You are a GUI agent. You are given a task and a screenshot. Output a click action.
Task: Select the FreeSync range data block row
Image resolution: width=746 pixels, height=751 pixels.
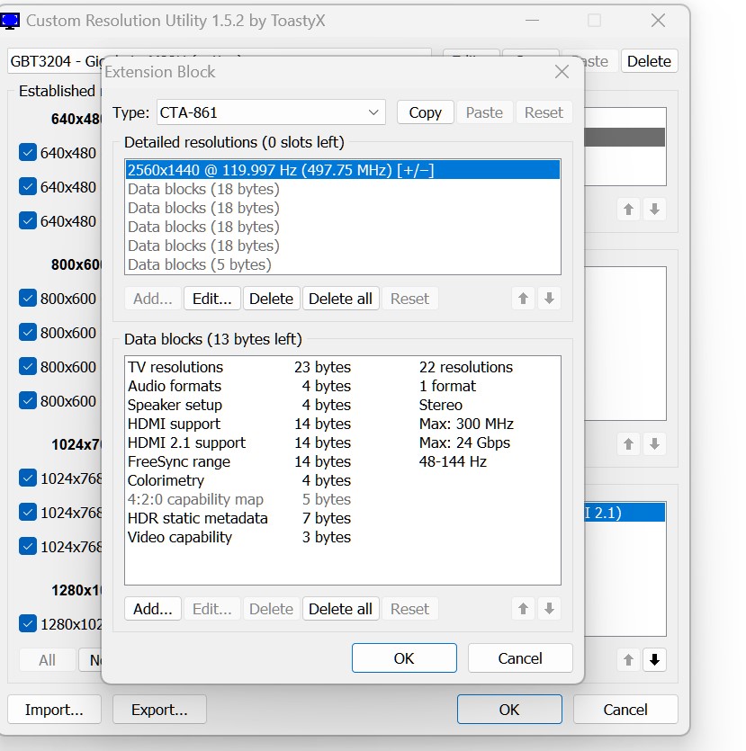click(x=179, y=461)
